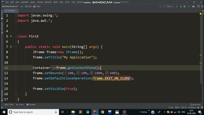Click the Build project hammer icon
Screen dimensions: 204x115
click(x=160, y=6)
